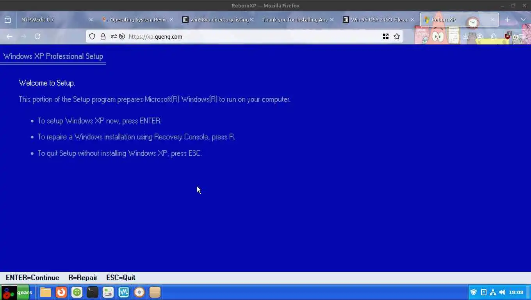Open the network connections tray icon
Screen dimensions: 531x300
click(493, 292)
